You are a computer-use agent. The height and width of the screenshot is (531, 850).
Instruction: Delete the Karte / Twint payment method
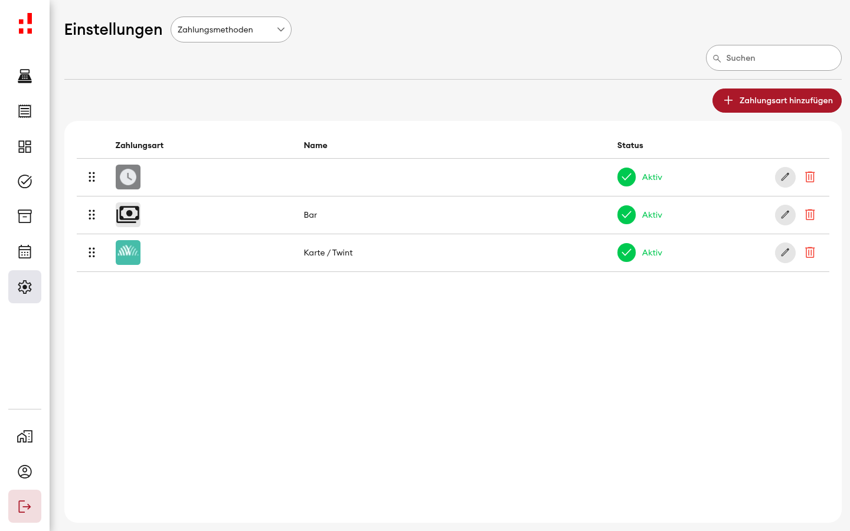810,253
